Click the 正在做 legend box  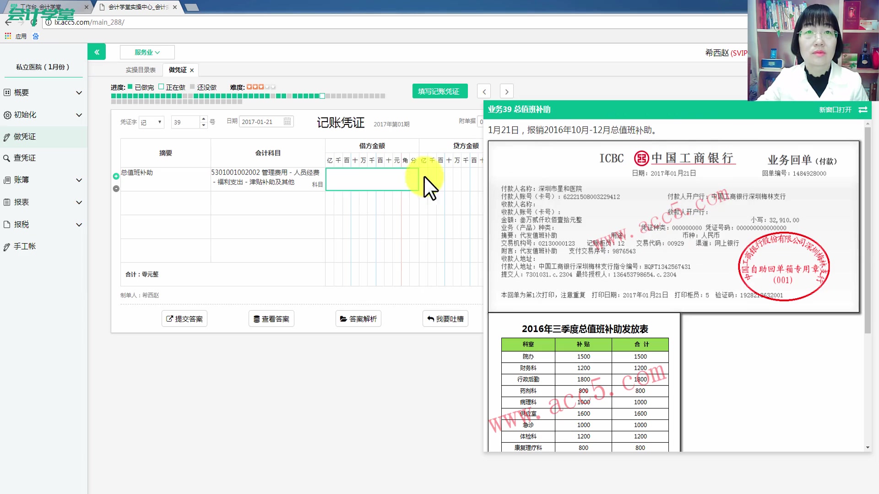click(161, 87)
